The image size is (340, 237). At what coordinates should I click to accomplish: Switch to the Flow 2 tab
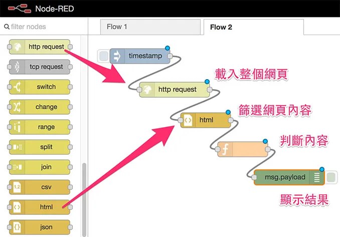point(254,27)
